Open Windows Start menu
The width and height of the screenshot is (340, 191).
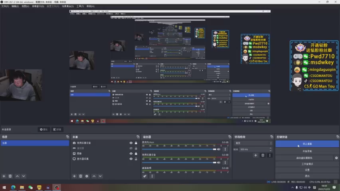(4, 187)
